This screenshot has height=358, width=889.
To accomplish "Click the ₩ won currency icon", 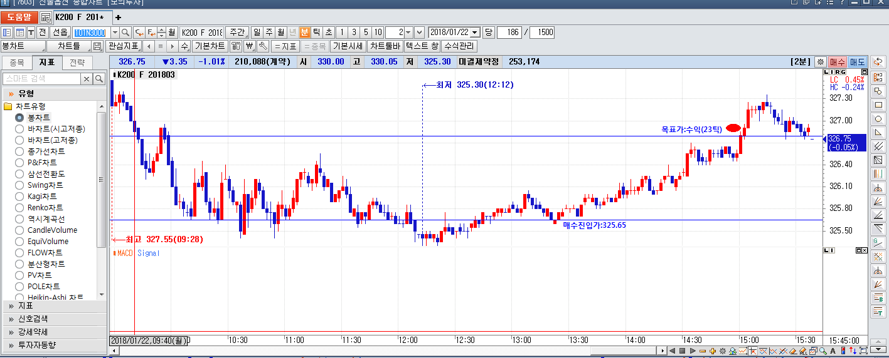I will [250, 46].
